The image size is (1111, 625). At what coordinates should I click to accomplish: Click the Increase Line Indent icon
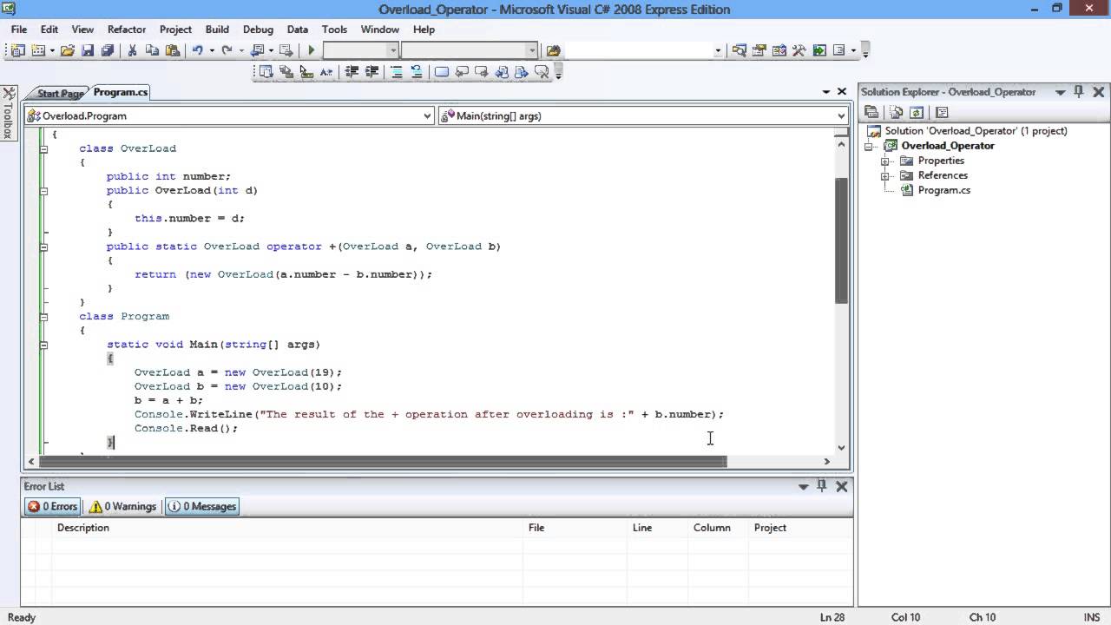click(371, 72)
